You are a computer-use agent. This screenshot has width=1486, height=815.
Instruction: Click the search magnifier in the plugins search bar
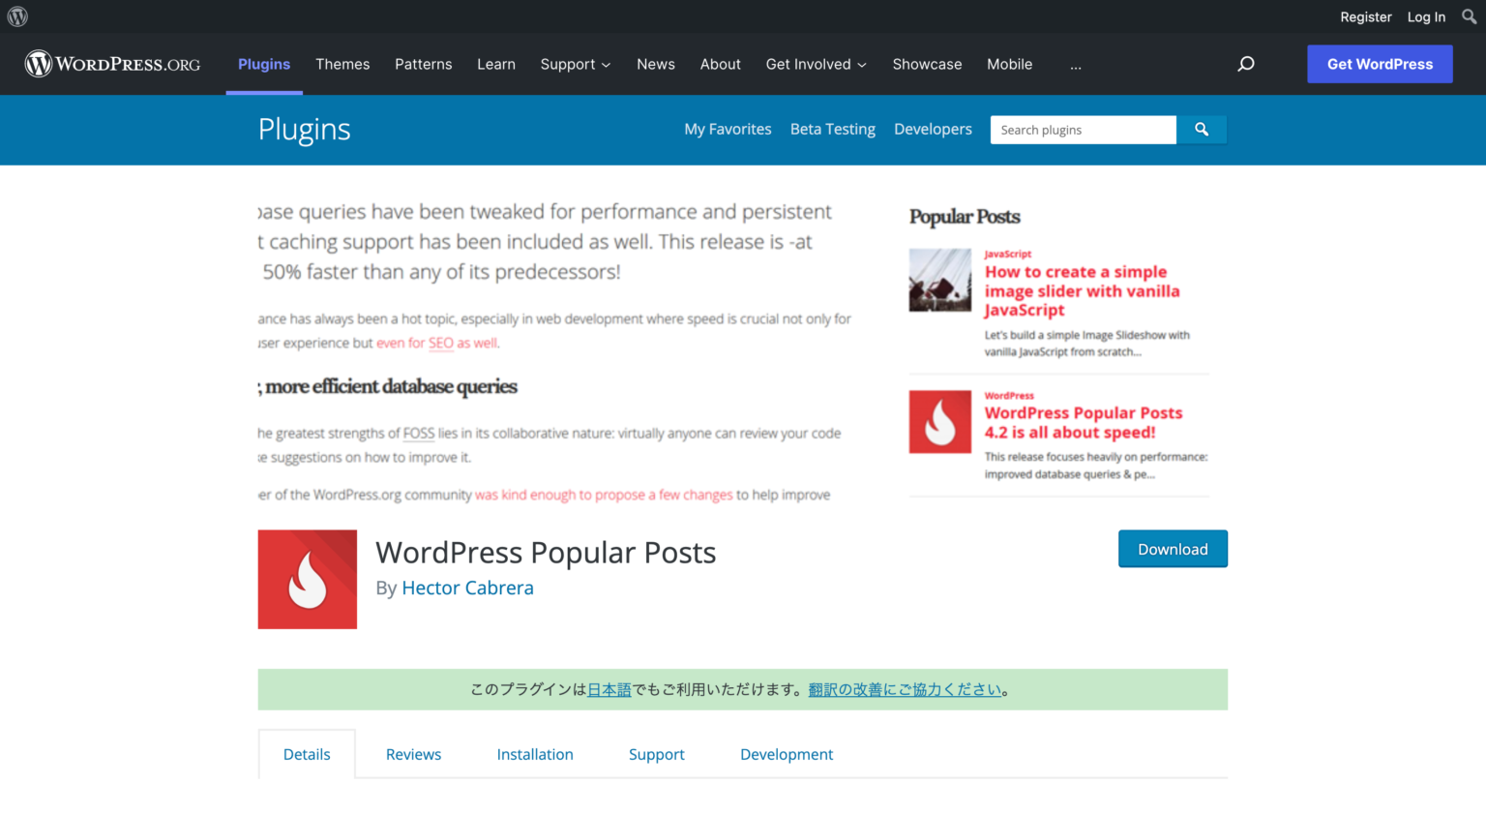1202,129
